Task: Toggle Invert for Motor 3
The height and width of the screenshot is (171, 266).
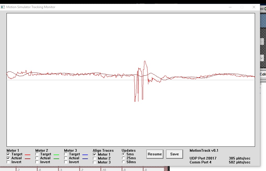Action: (66, 162)
